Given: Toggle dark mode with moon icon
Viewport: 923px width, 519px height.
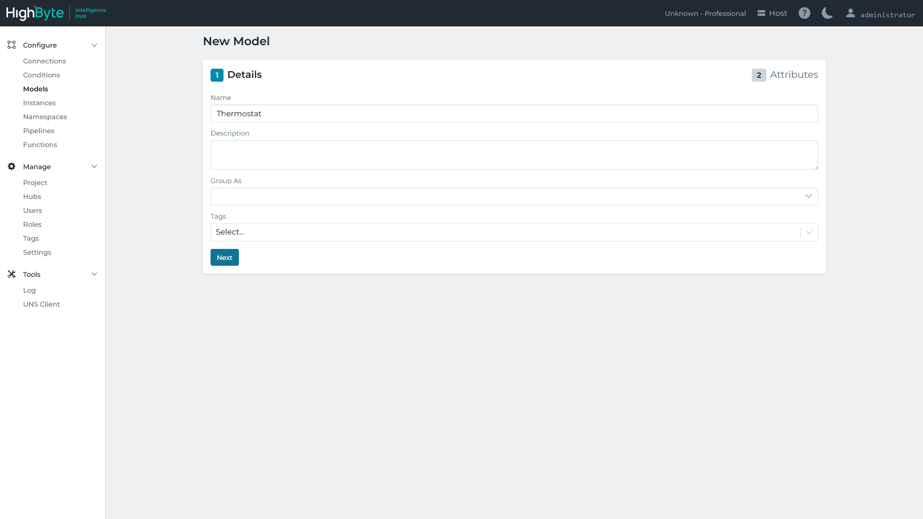Looking at the screenshot, I should pos(827,13).
